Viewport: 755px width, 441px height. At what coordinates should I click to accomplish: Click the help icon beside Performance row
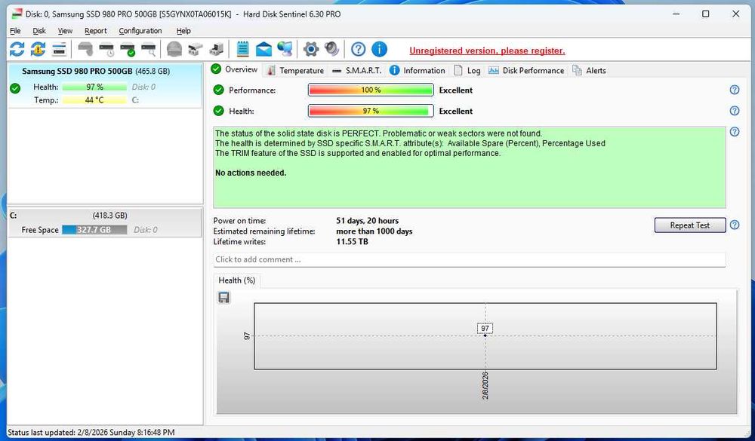click(735, 90)
